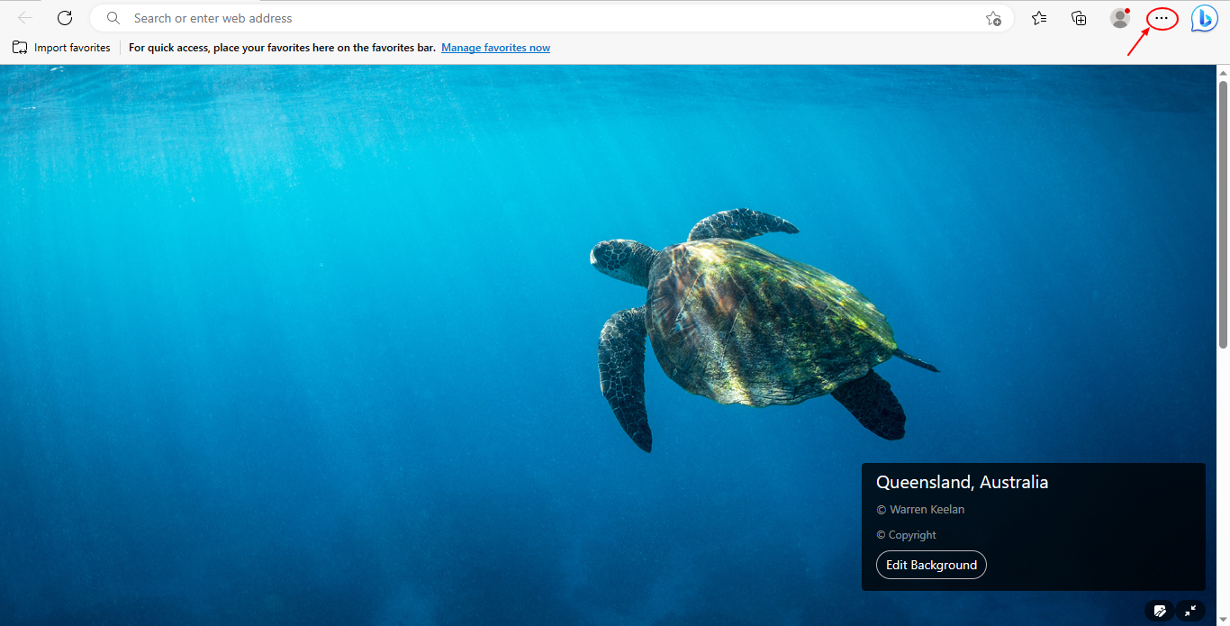The image size is (1230, 626).
Task: Add this page to favorites
Action: 993,18
